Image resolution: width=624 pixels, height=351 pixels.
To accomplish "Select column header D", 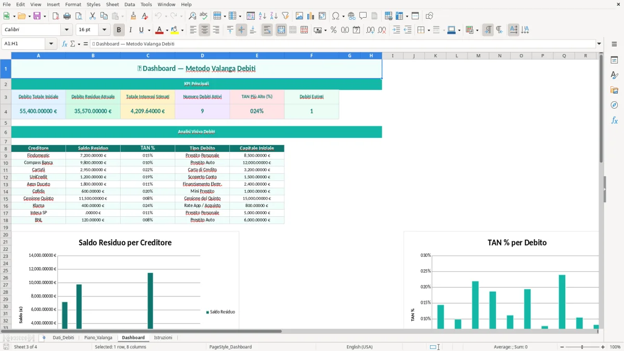I will click(202, 56).
